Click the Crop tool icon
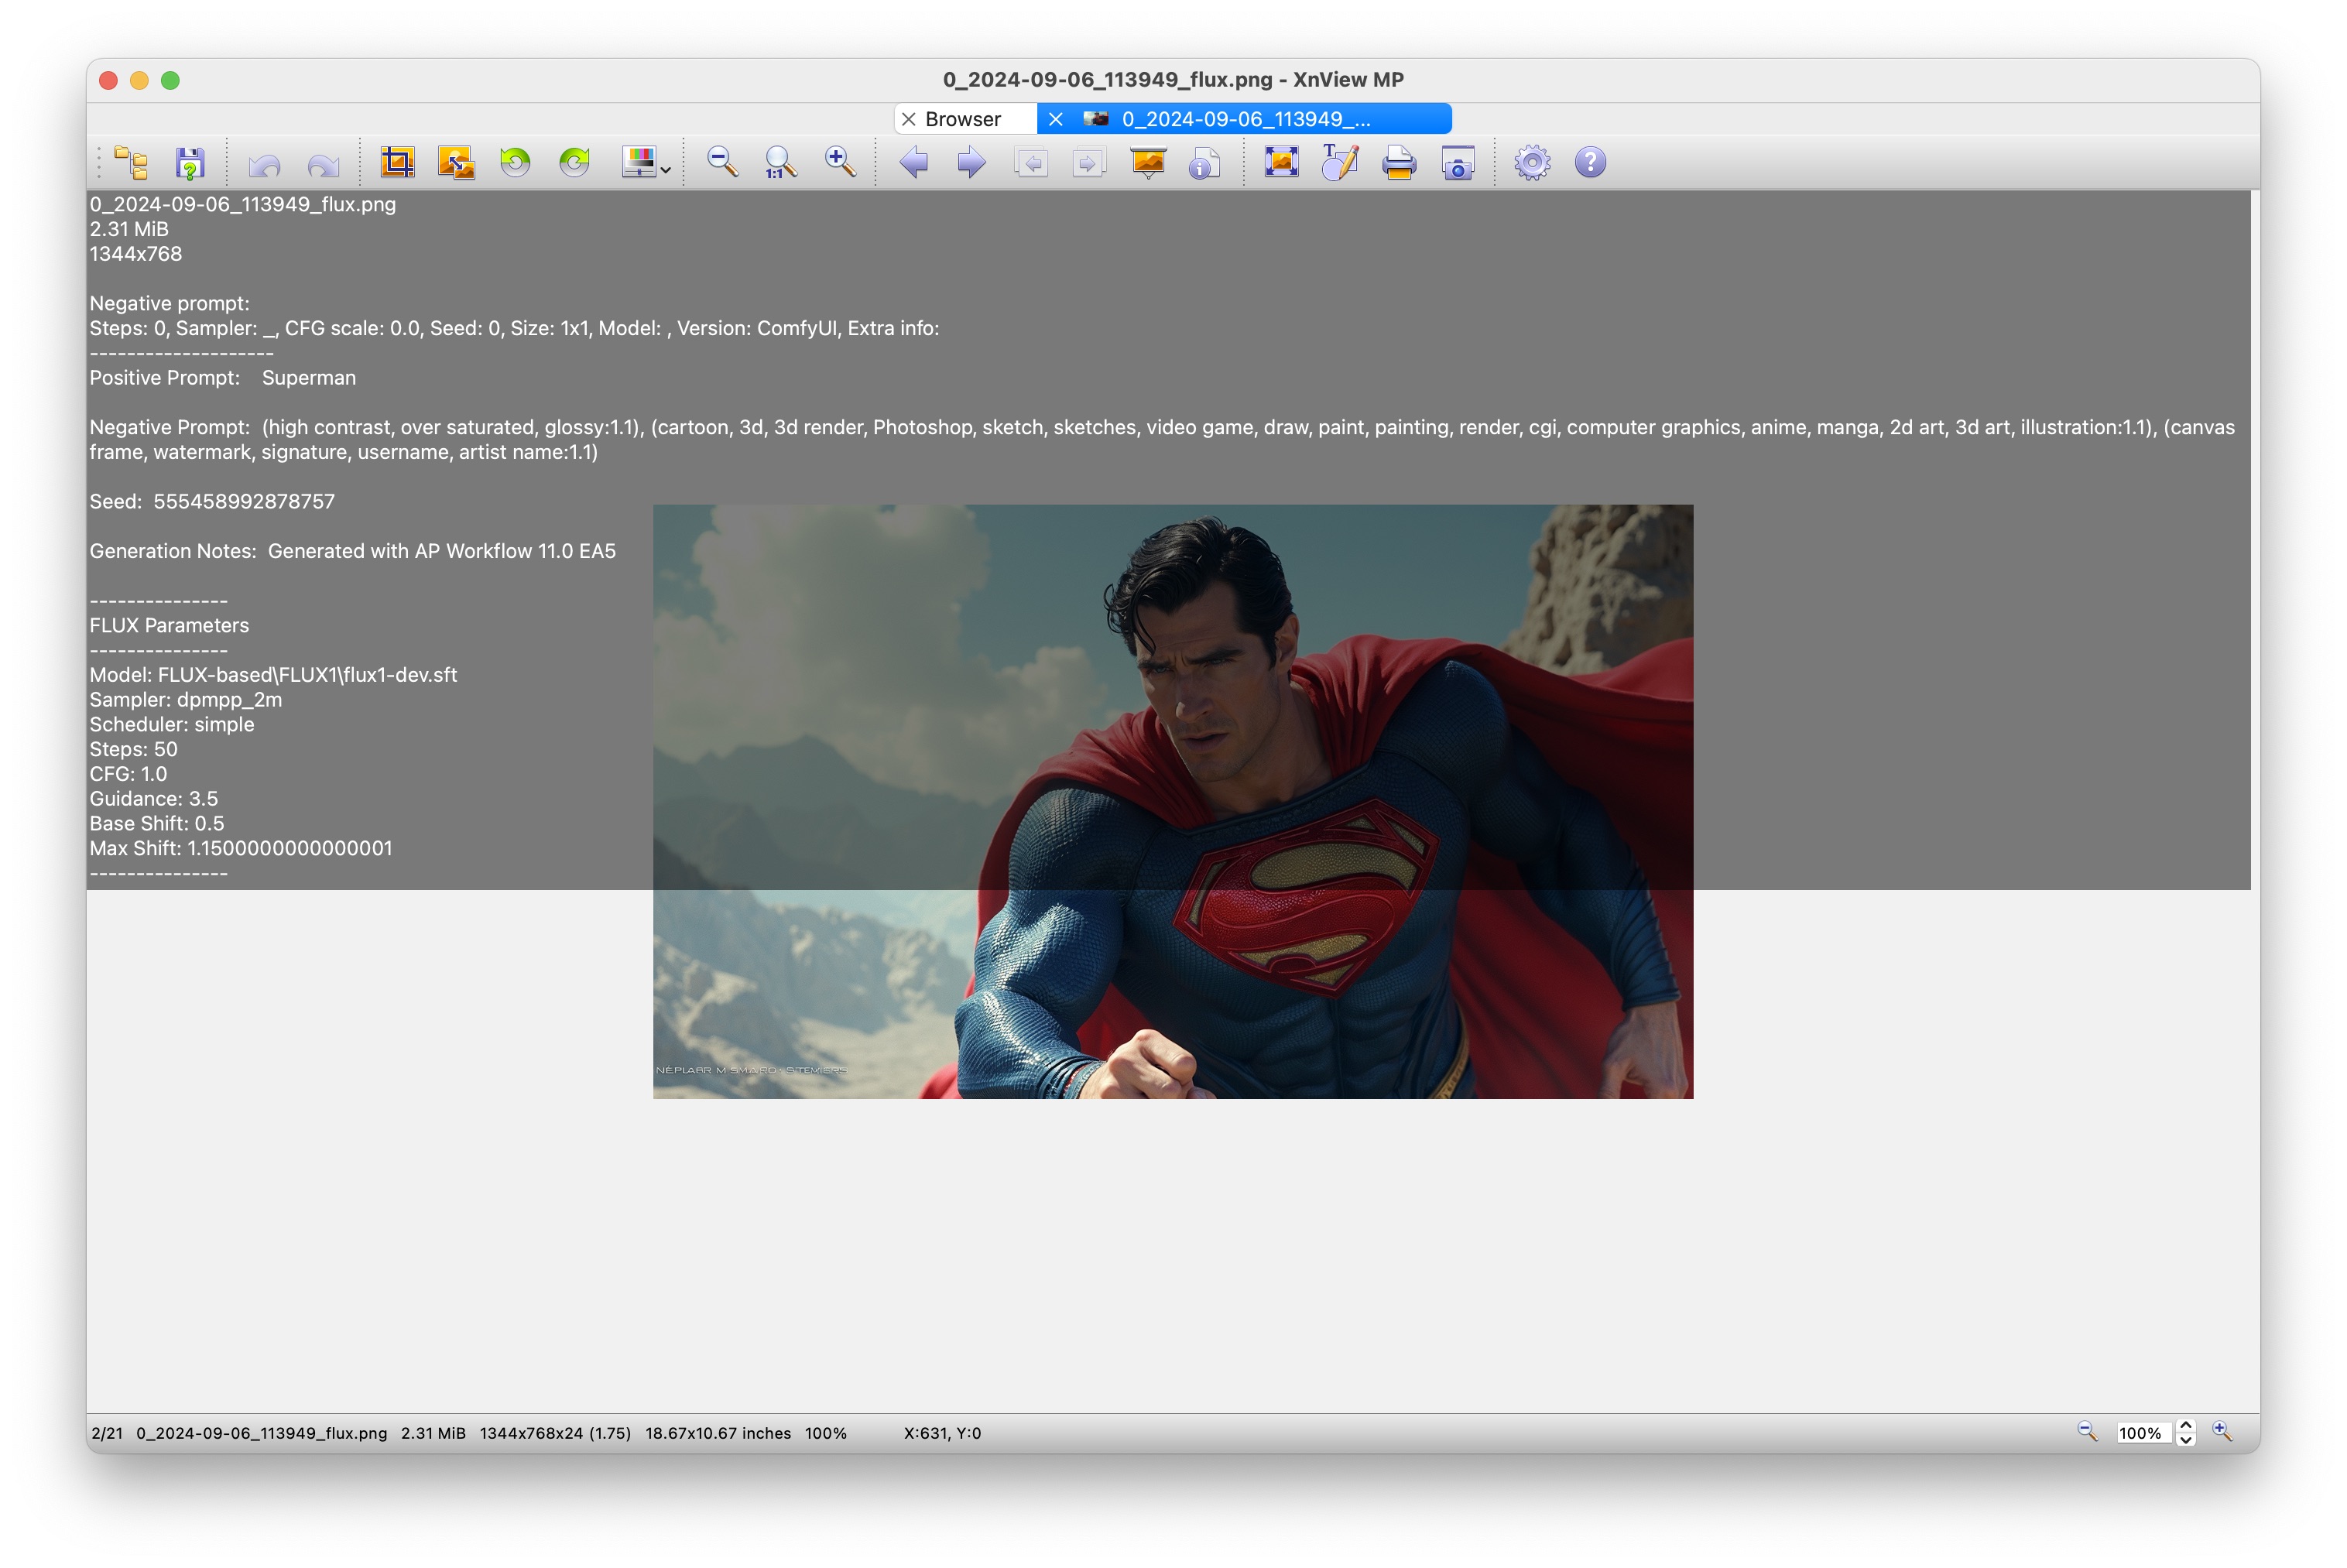 [x=397, y=162]
